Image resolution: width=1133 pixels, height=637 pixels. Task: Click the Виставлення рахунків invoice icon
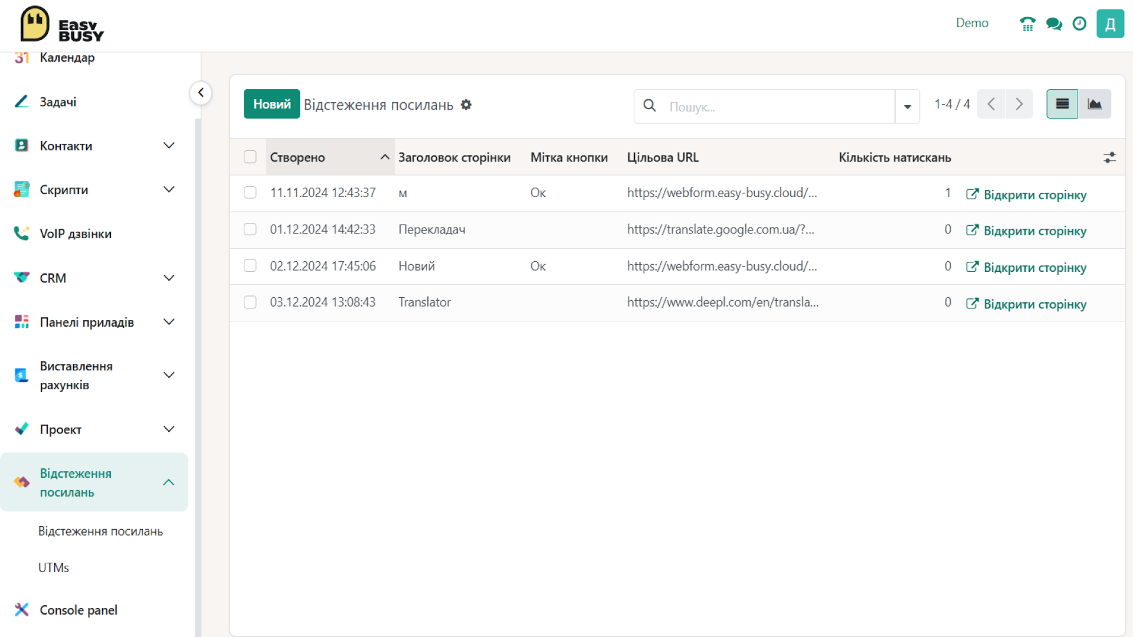tap(21, 375)
